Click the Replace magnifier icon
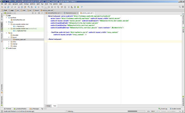The height and width of the screenshot is (113, 185). tap(32, 7)
